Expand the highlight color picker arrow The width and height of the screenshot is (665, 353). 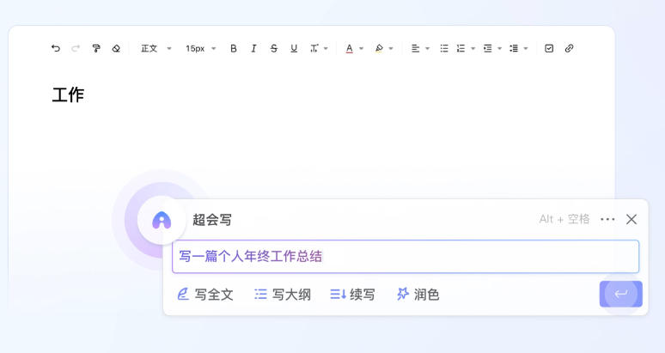pyautogui.click(x=391, y=49)
